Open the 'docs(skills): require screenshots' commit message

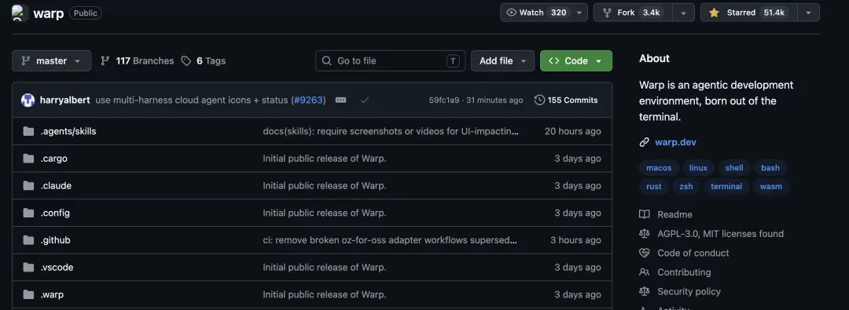point(391,131)
